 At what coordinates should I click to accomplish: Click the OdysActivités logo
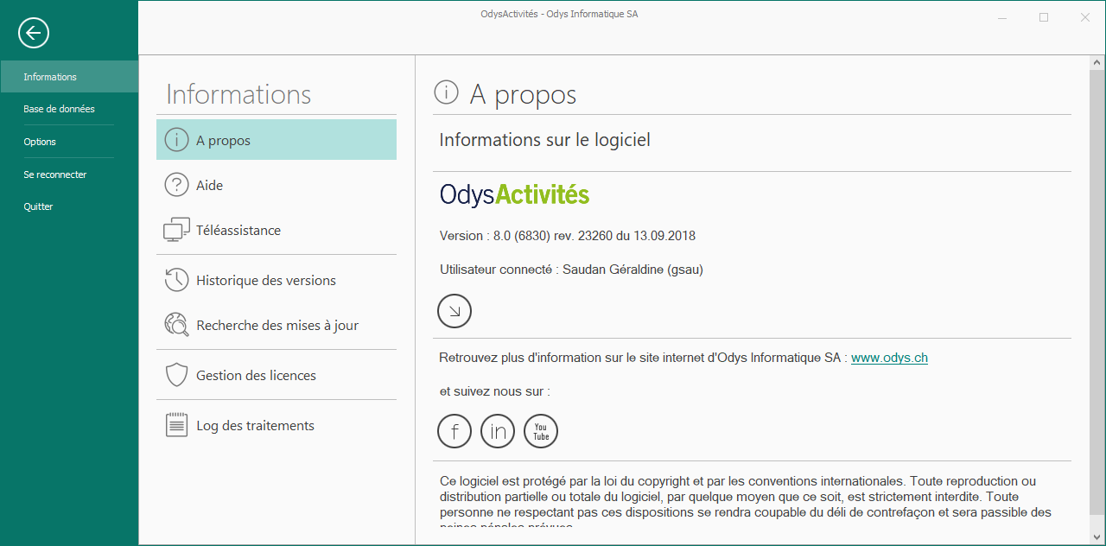[514, 194]
